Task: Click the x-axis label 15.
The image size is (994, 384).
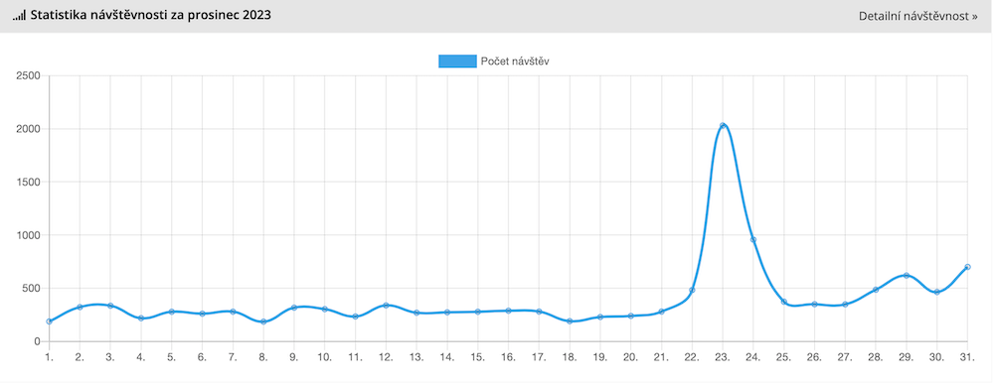Action: [477, 357]
